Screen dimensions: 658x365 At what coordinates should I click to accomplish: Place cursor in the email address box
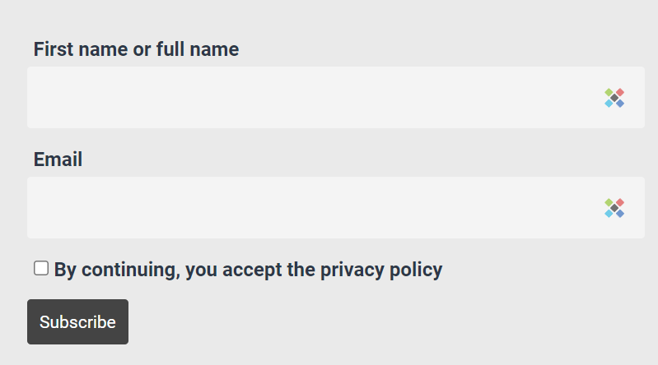click(x=336, y=207)
